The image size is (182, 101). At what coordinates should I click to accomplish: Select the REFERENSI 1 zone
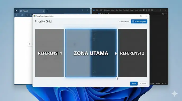pos(50,53)
